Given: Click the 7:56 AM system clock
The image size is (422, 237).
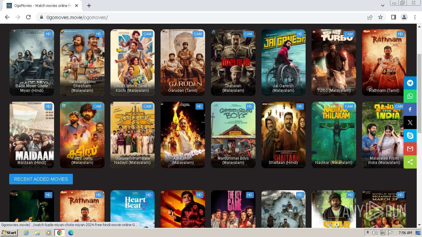Looking at the screenshot, I should click(x=405, y=233).
